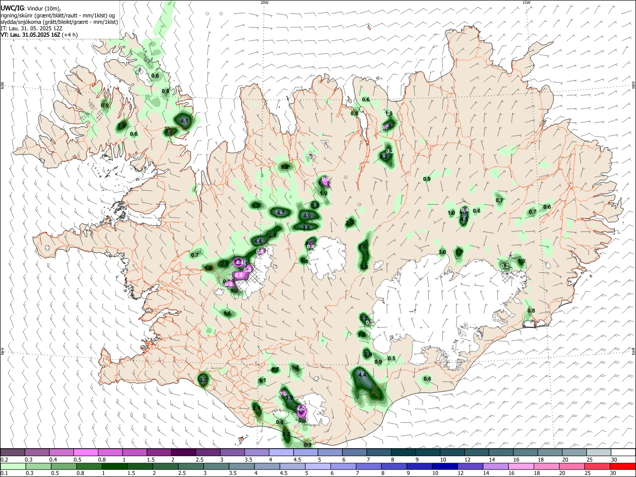Click the 2.9 precipitation value on the map
The image size is (636, 477).
point(368,354)
